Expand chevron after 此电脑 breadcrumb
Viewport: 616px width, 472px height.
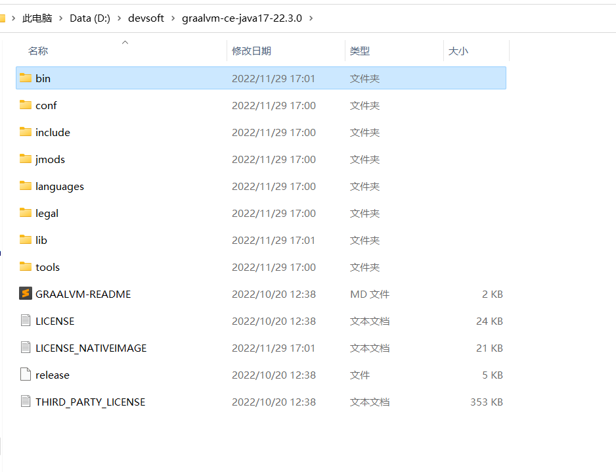point(61,18)
